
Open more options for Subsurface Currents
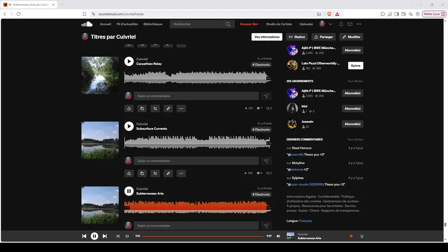[x=181, y=173]
